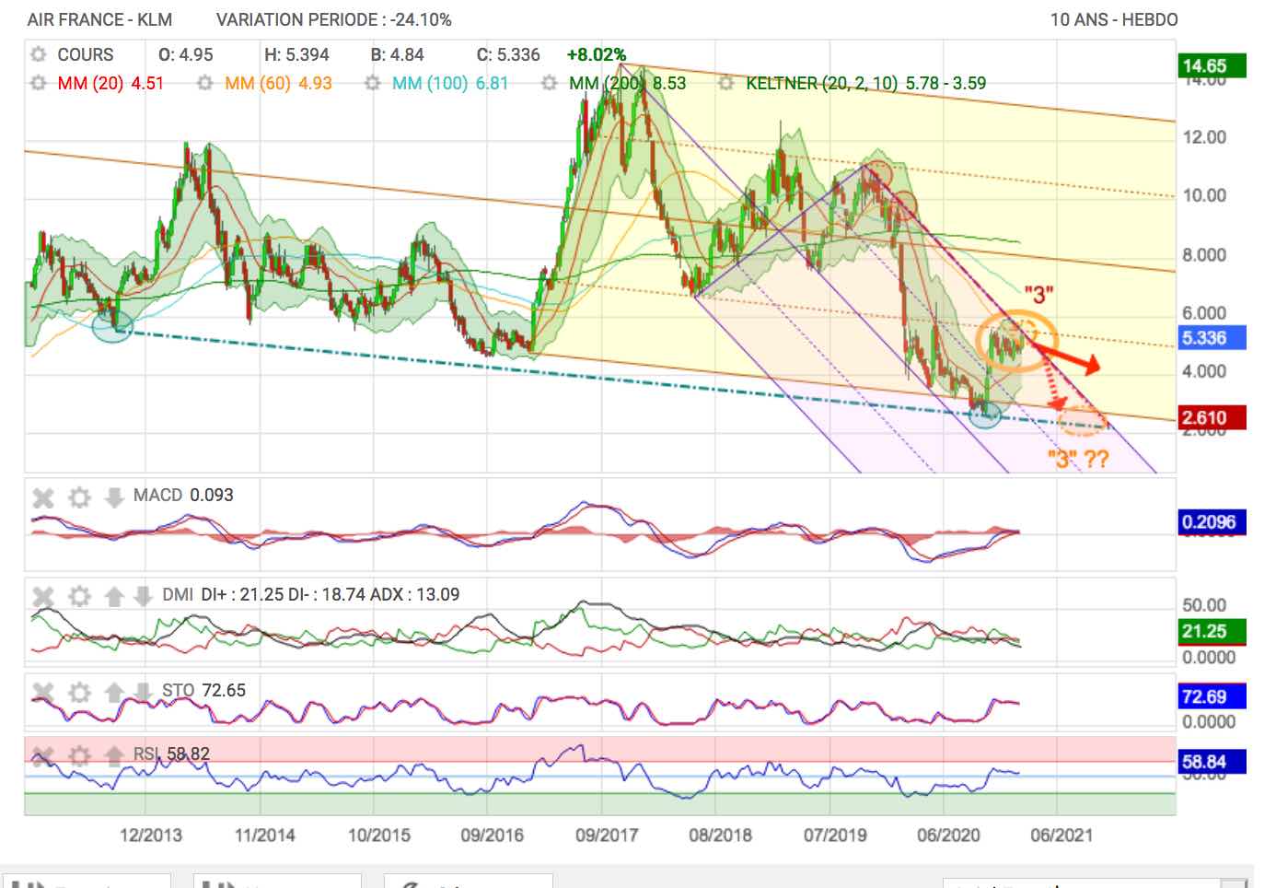1276x888 pixels.
Task: Click the VARIATION PERIODE -24.10% text
Action: 334,19
